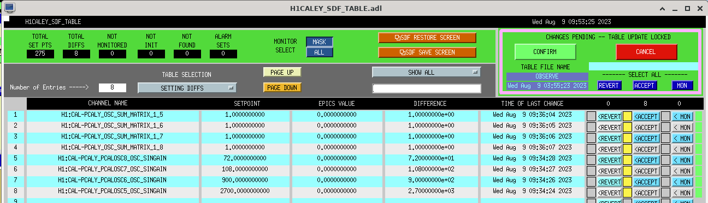708x203 pixels.
Task: Tick yellow accept box for PCALOSC6_OSC_SINGAIN
Action: [x=627, y=181]
